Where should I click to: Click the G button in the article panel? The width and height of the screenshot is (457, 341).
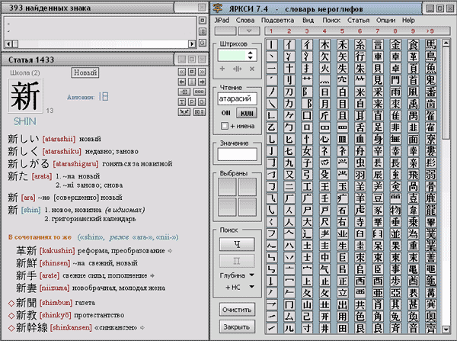point(202,102)
